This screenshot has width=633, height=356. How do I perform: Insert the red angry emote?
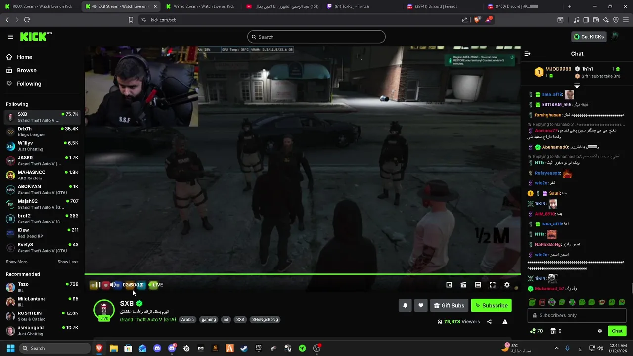point(542,302)
